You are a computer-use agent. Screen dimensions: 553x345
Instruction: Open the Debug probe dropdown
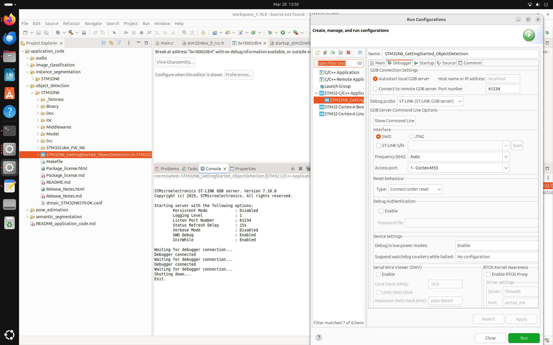click(430, 101)
